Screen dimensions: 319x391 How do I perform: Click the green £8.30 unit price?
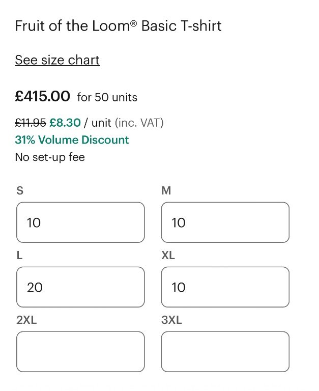click(x=65, y=123)
